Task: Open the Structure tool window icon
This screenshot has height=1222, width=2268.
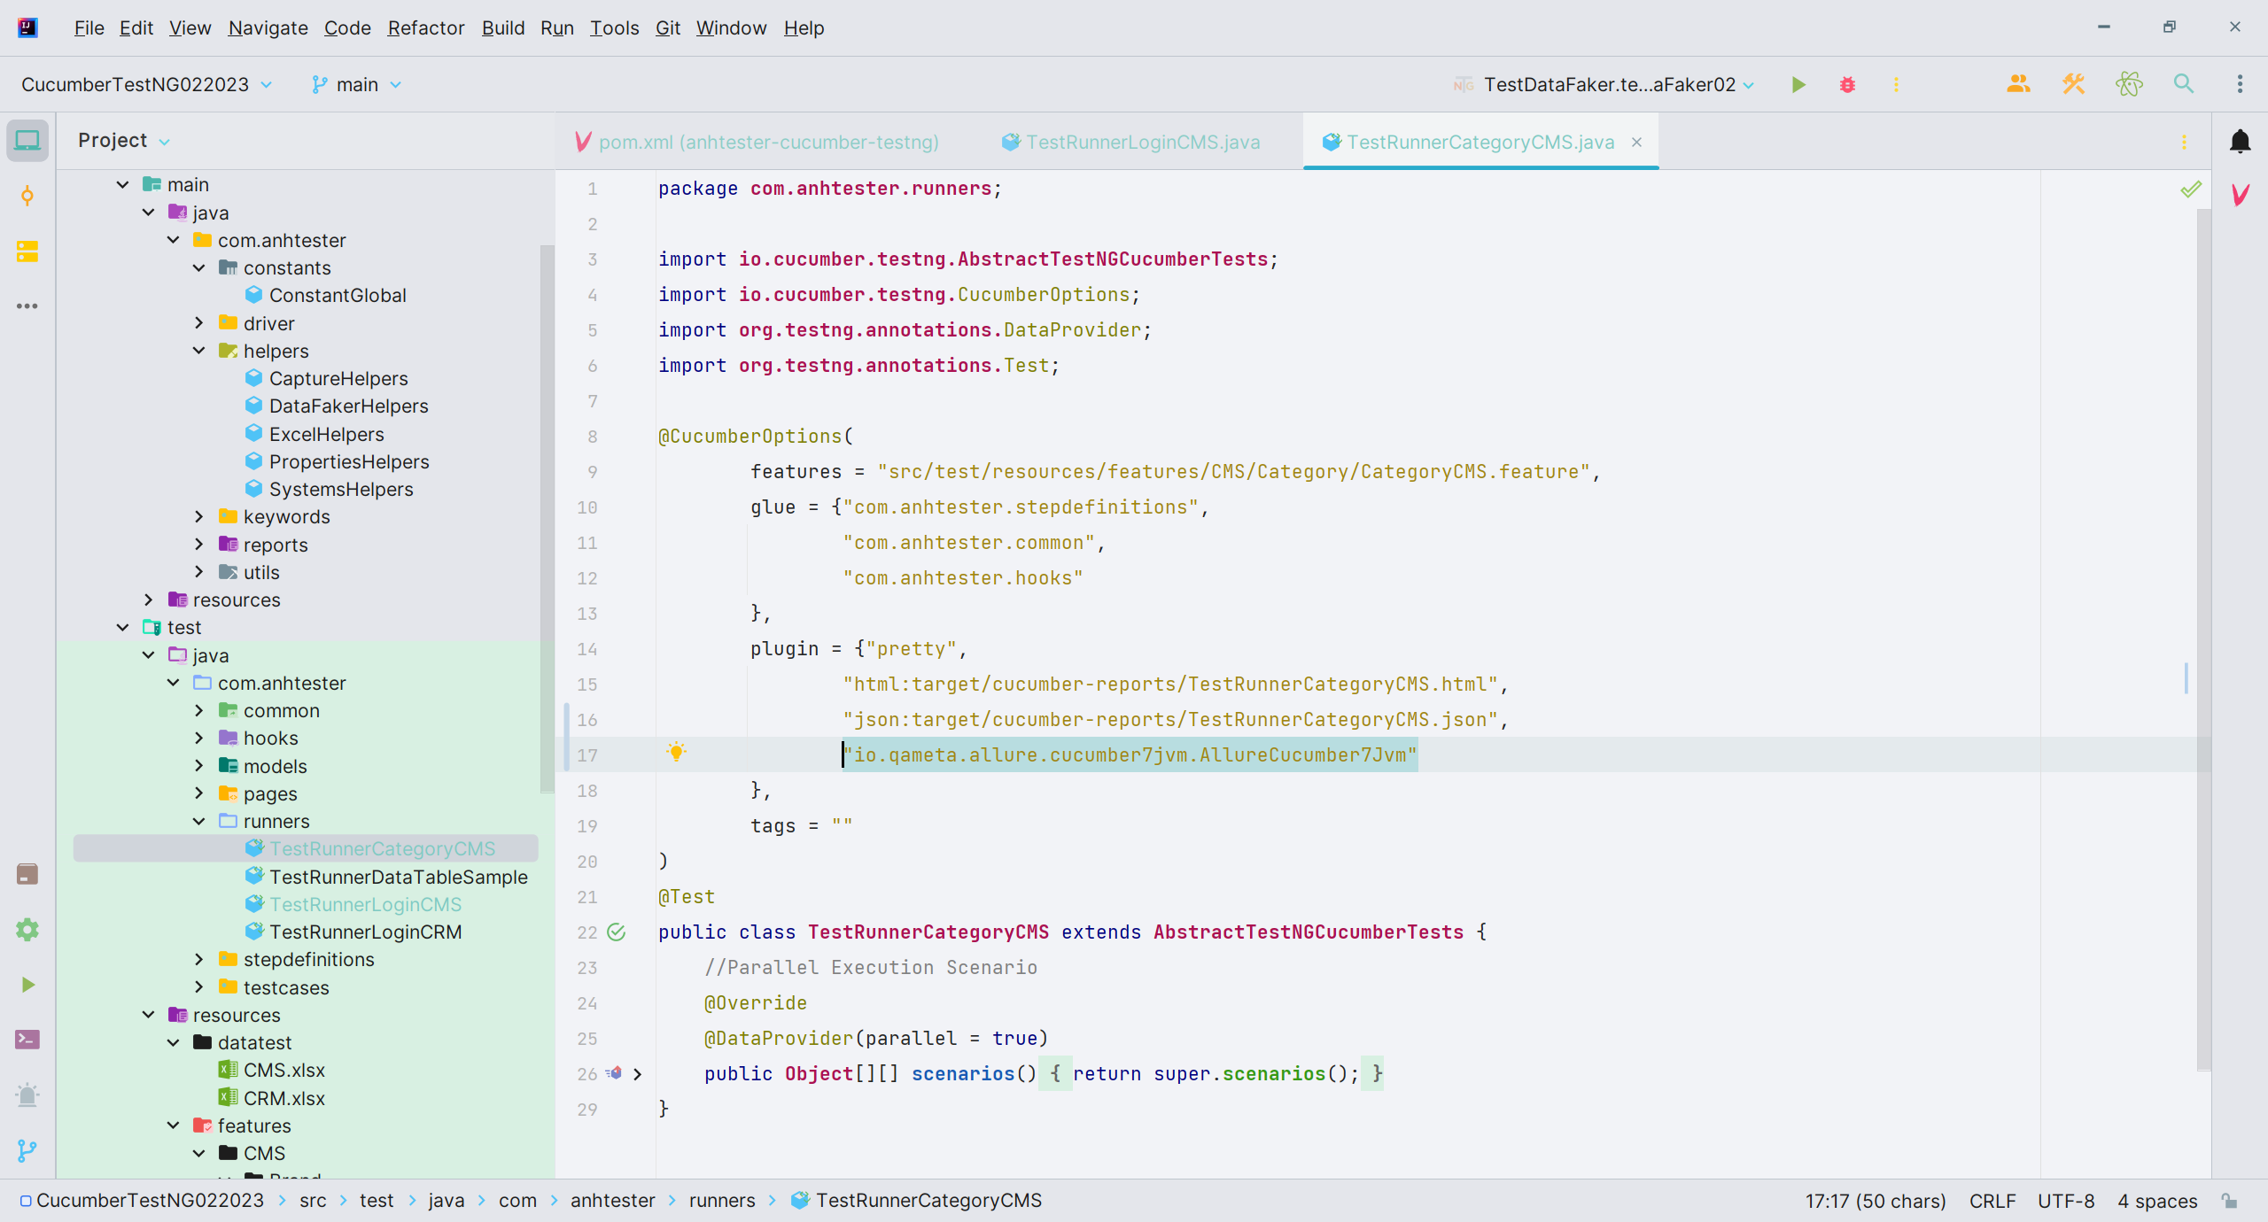Action: pos(27,251)
